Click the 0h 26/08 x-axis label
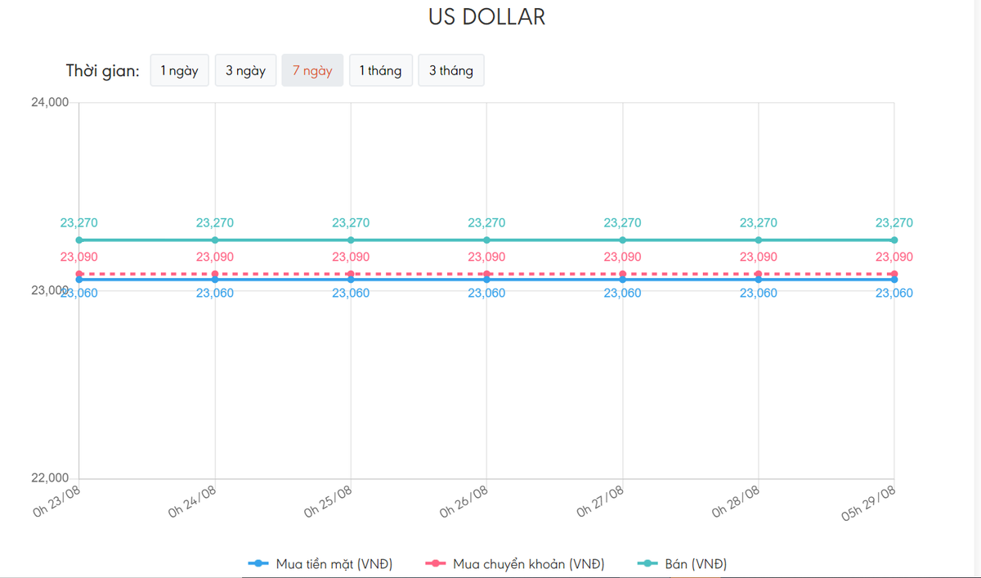 (464, 500)
